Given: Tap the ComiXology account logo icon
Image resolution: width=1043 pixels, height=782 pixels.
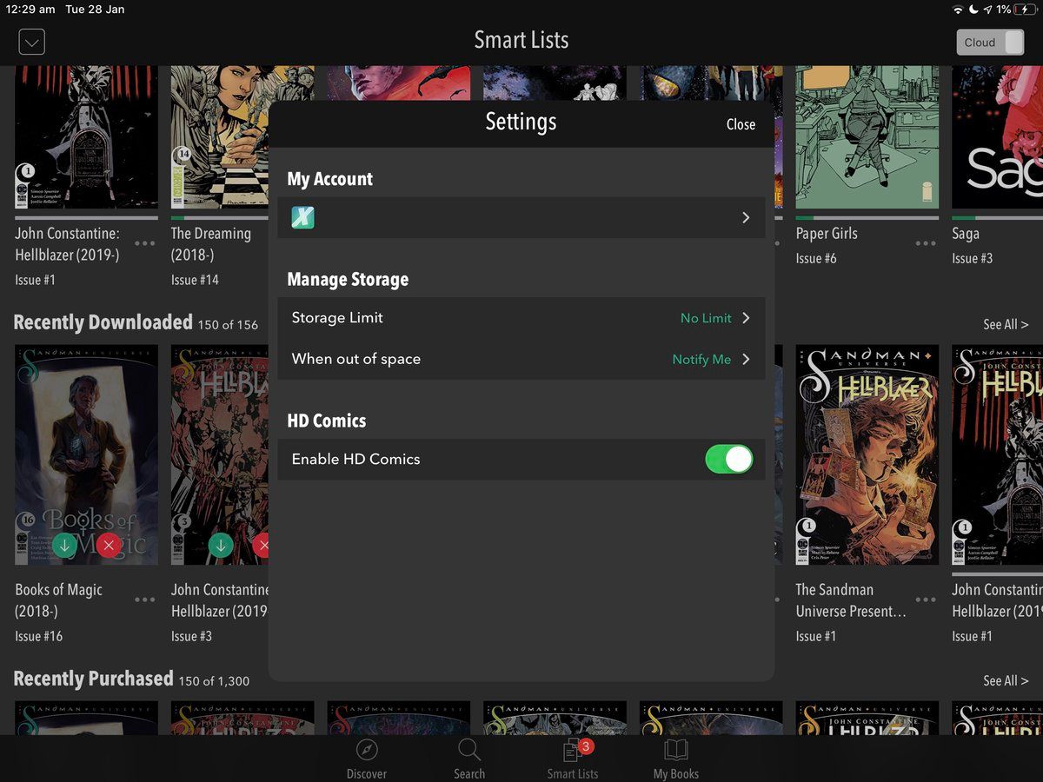Looking at the screenshot, I should tap(302, 217).
